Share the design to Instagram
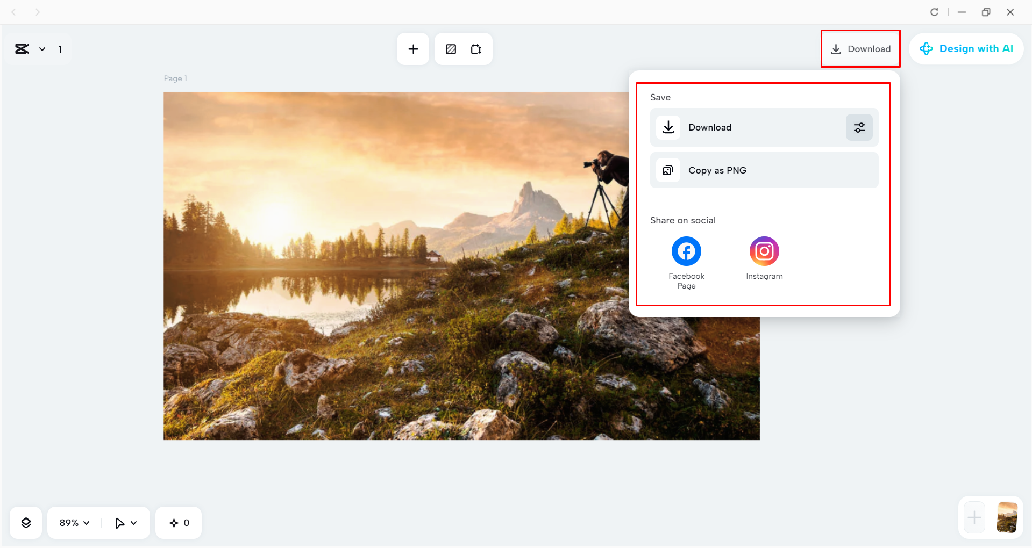Image resolution: width=1032 pixels, height=548 pixels. pos(764,250)
